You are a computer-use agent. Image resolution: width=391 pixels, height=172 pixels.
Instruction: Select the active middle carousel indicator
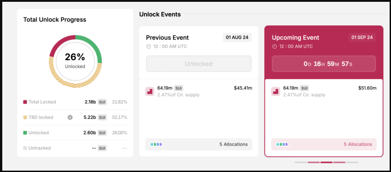326,162
